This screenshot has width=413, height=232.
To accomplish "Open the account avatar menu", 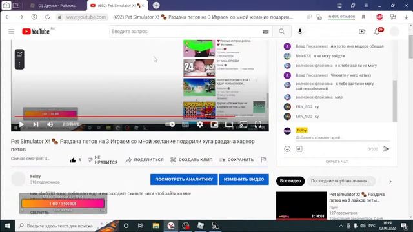I will point(394,32).
